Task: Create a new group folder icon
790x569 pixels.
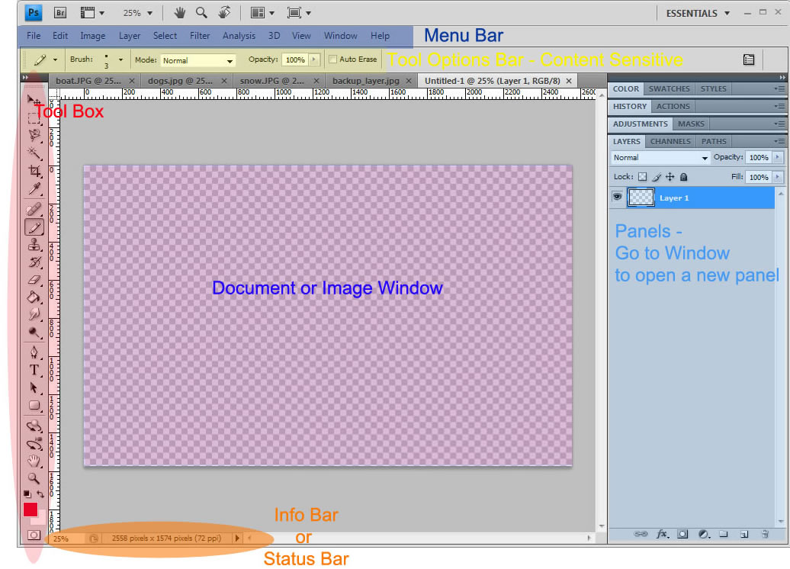Action: click(724, 534)
